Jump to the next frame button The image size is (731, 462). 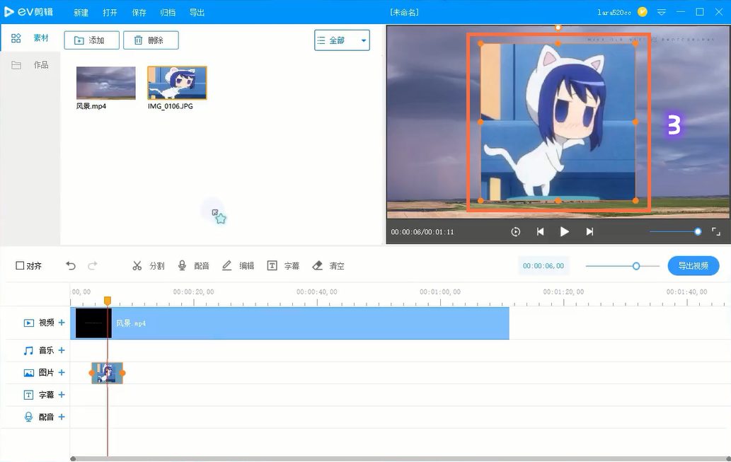click(x=589, y=231)
